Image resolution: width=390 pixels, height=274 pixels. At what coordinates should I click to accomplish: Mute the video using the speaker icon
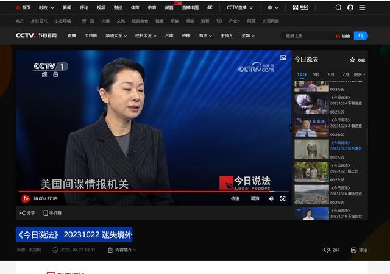point(271,198)
